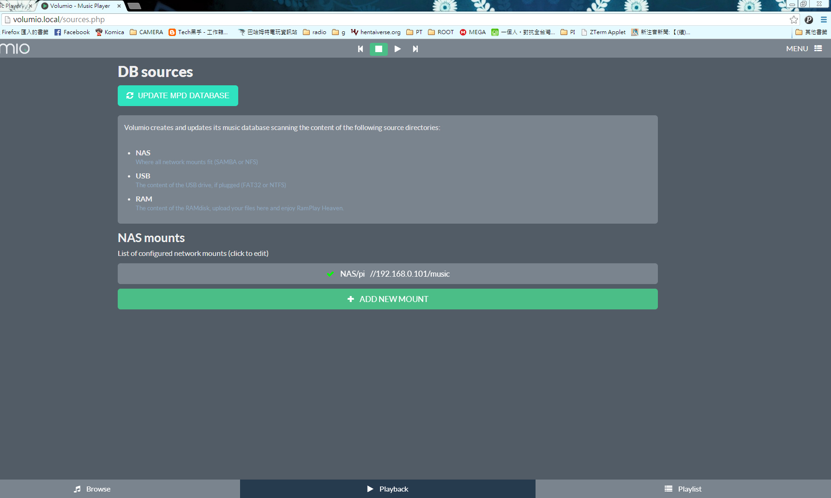Go to the Playback tab
The width and height of the screenshot is (831, 498).
tap(388, 489)
